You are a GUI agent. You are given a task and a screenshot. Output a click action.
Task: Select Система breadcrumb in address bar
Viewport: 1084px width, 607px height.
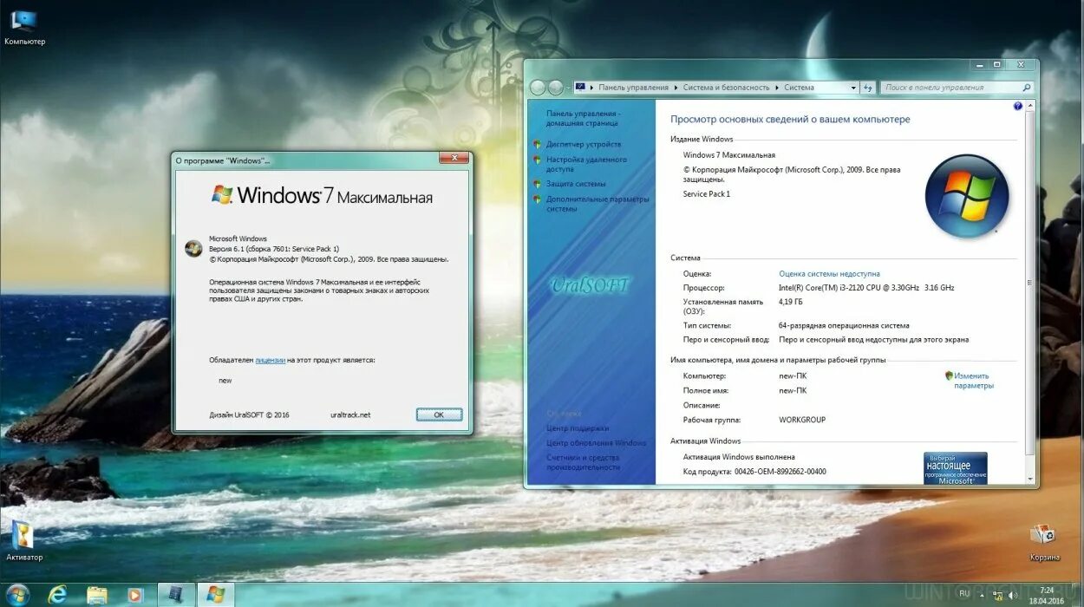click(x=799, y=88)
